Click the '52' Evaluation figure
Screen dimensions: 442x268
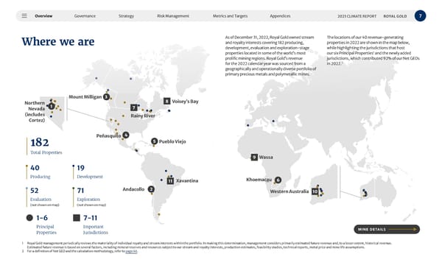(35, 191)
